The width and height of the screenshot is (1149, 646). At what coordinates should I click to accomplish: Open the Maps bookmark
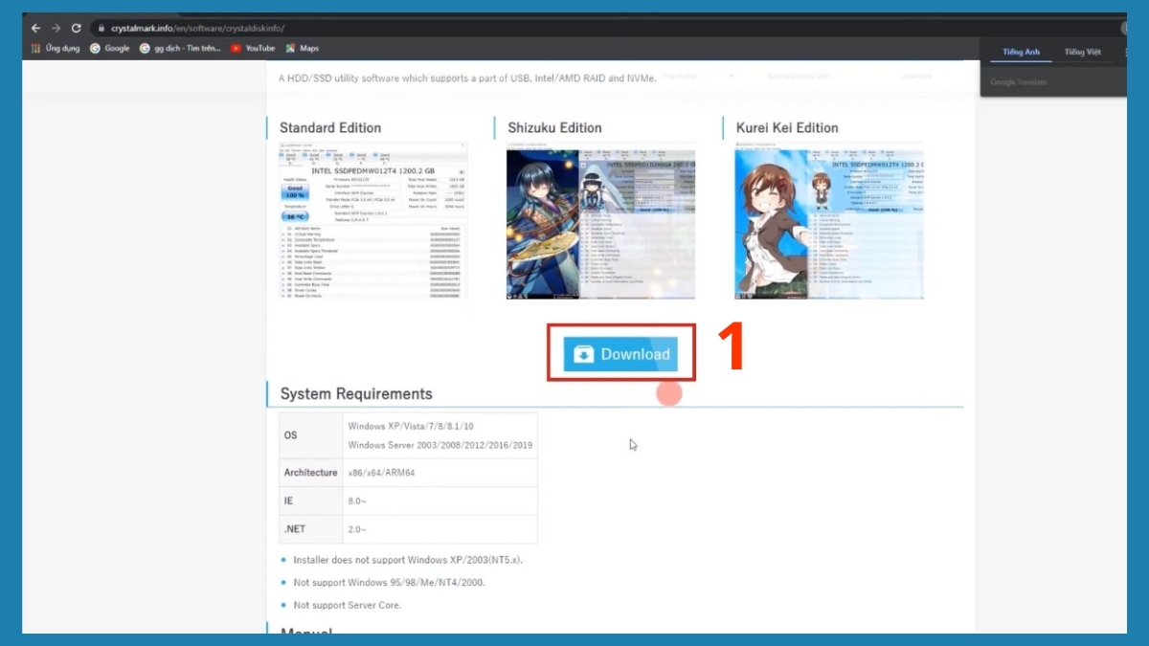point(302,48)
